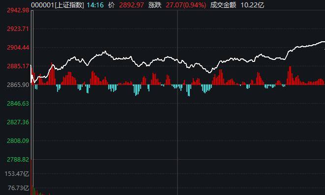Select the 76.73亿 volume axis label
Screen dimensions: 325x195
19,188
